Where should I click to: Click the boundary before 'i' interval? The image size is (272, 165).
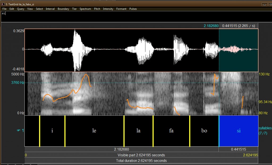tap(40, 131)
